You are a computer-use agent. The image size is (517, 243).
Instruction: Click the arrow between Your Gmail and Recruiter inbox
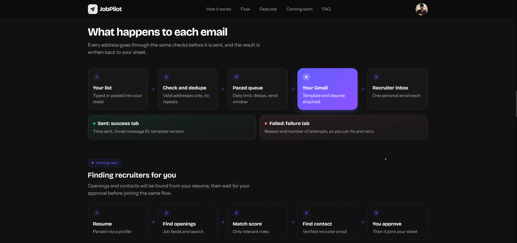click(x=362, y=89)
